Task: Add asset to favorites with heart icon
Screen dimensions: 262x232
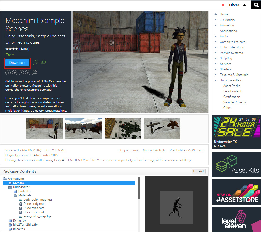Action: click(35, 63)
